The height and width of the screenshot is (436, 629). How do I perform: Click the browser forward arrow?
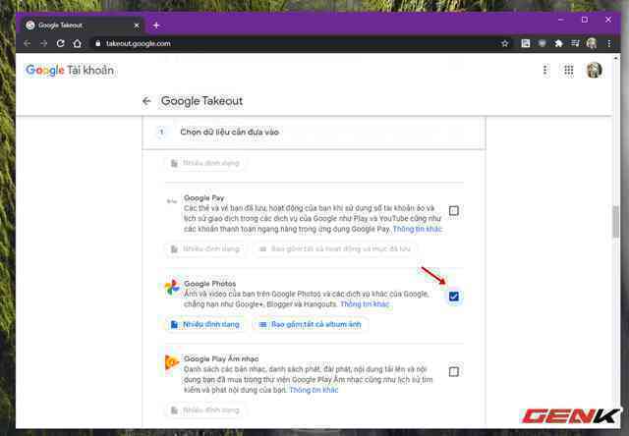[x=43, y=43]
